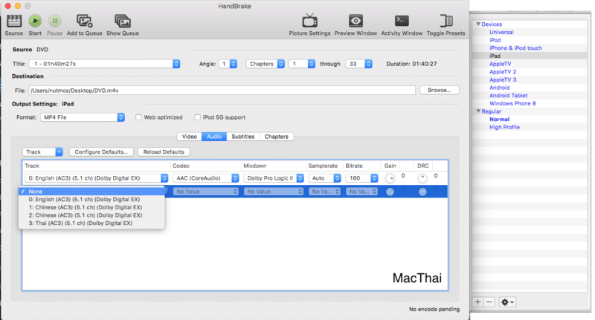Open the start chapter dropdown showing 1
Screen dimensions: 595x320
[302, 64]
